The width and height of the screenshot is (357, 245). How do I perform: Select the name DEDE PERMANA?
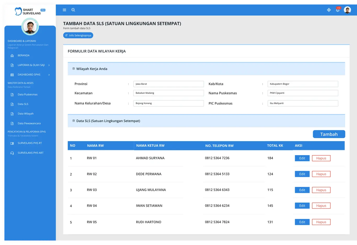149,174
